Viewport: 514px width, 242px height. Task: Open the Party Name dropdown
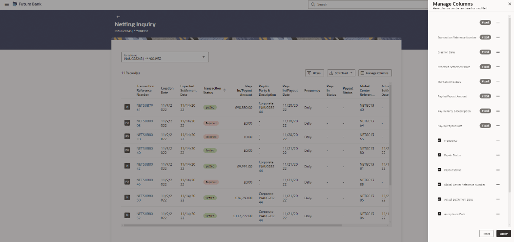pyautogui.click(x=165, y=57)
